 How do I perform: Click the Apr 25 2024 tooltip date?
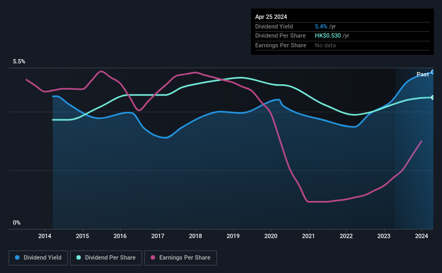point(271,17)
